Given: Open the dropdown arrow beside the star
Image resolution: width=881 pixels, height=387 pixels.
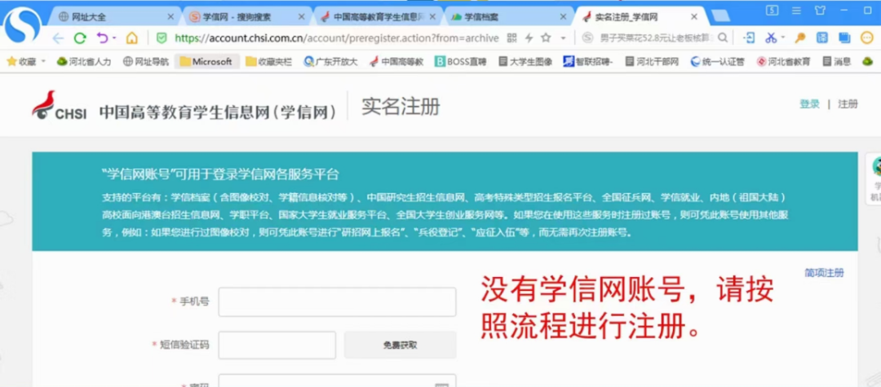Looking at the screenshot, I should pos(562,38).
